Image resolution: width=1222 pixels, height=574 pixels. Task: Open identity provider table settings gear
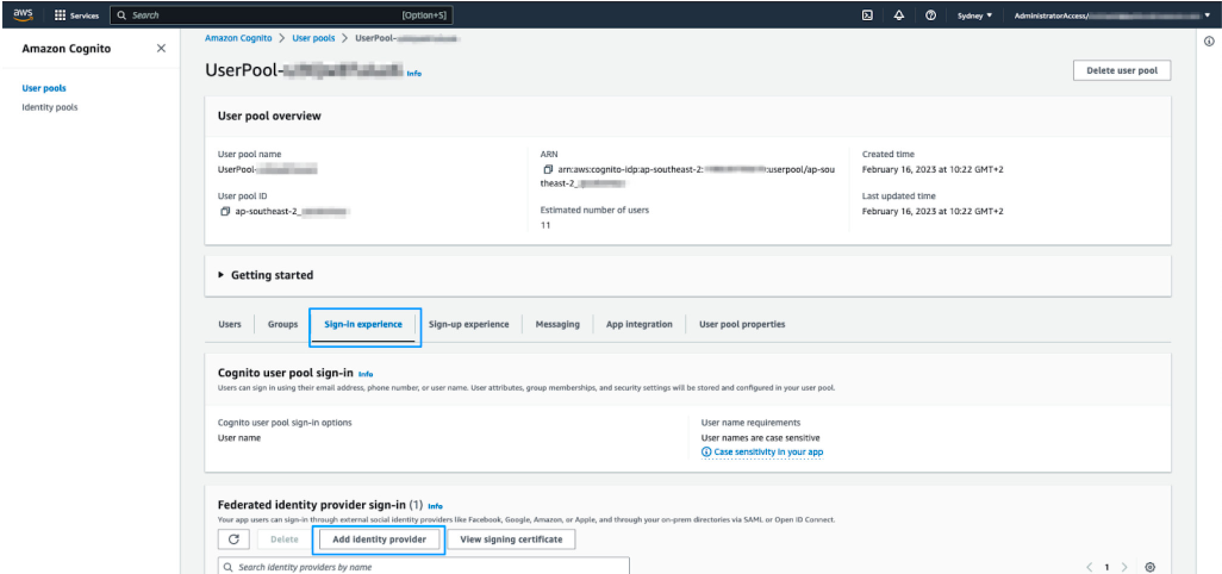coord(1150,567)
